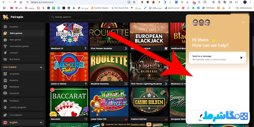
Task: Open Chrome profile avatar
Action: tap(245, 2)
